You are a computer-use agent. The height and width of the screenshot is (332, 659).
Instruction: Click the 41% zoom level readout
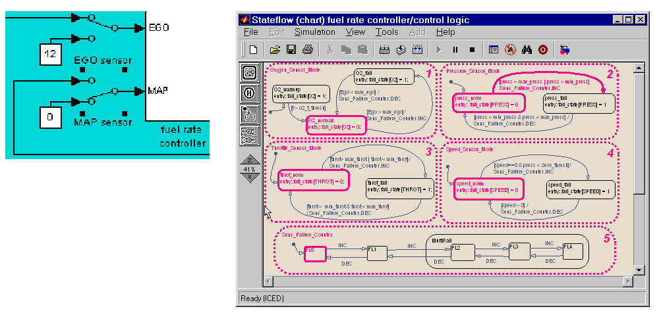(x=250, y=170)
